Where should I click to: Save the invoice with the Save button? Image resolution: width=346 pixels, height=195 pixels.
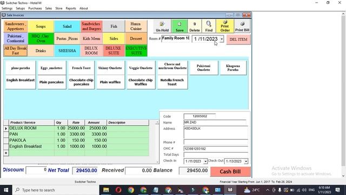click(179, 27)
